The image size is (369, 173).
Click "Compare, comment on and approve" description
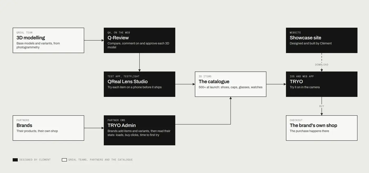pos(138,45)
